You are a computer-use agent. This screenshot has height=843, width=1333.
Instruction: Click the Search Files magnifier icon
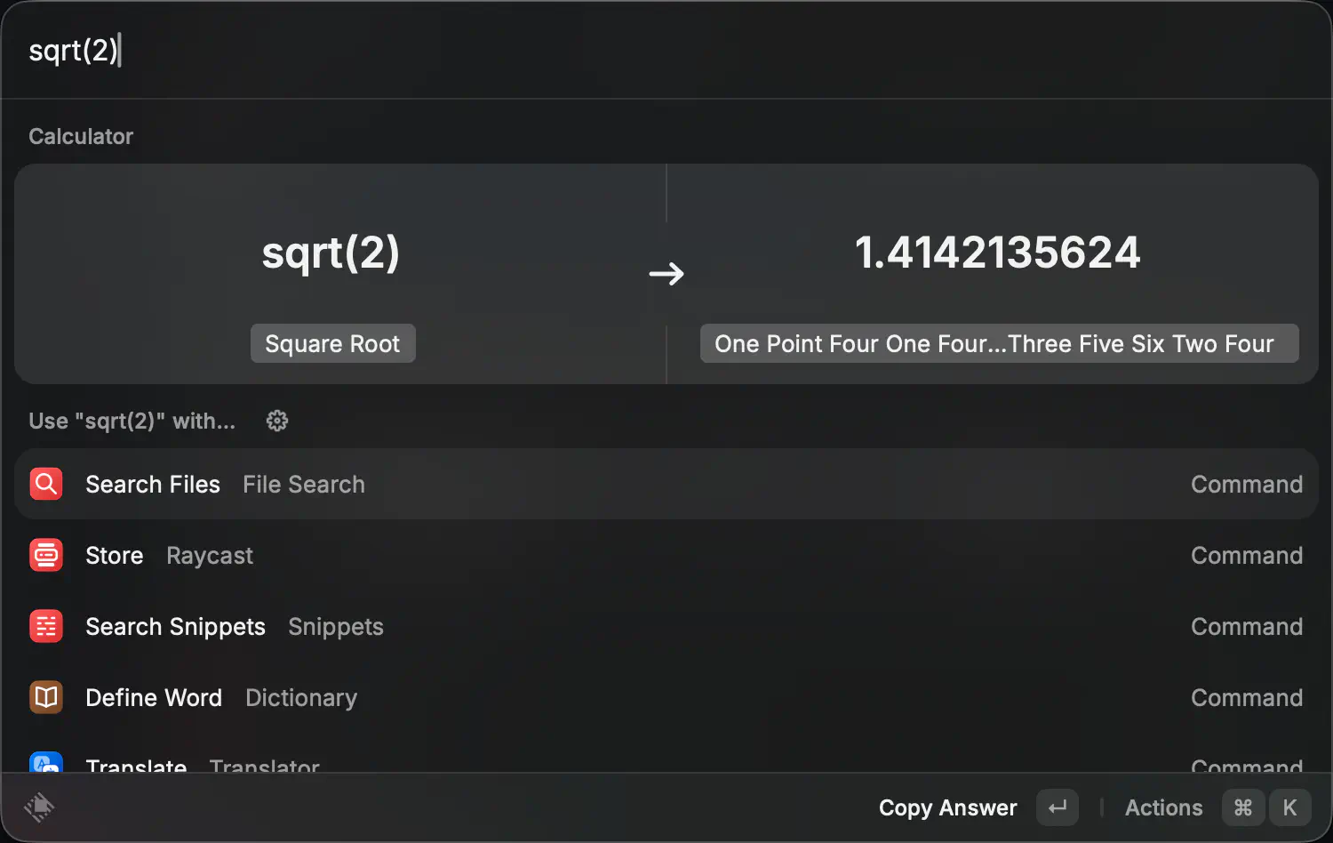(x=46, y=484)
